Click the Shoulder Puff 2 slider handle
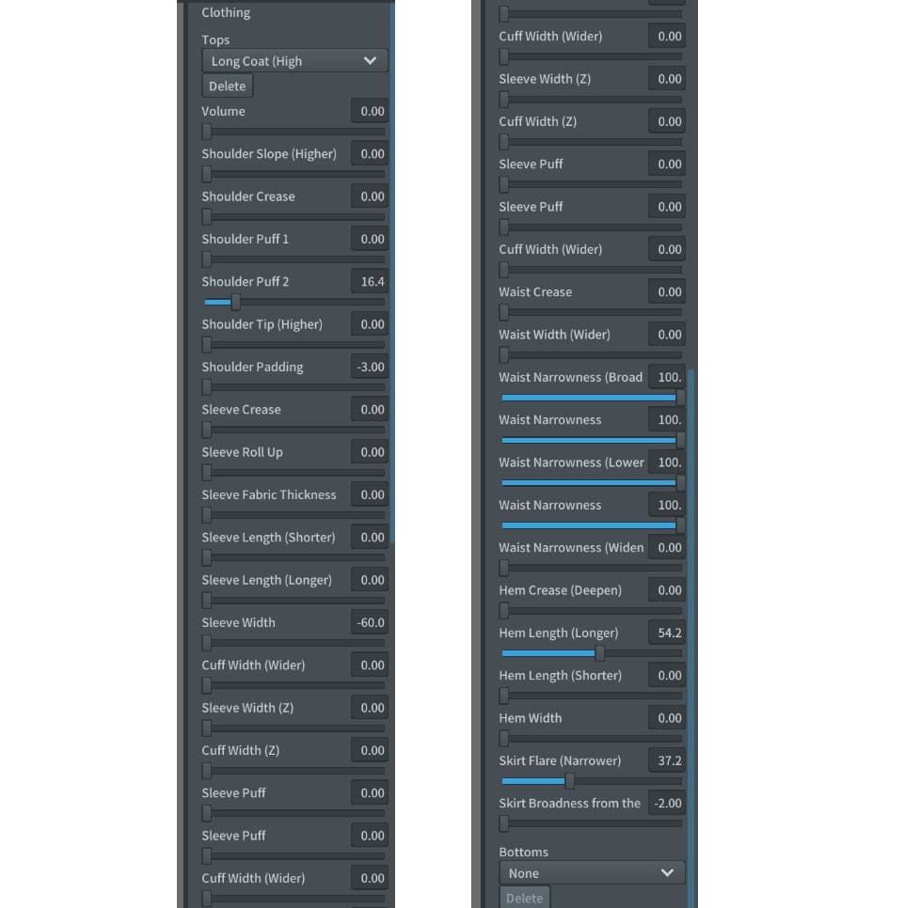904x908 pixels. 235,302
